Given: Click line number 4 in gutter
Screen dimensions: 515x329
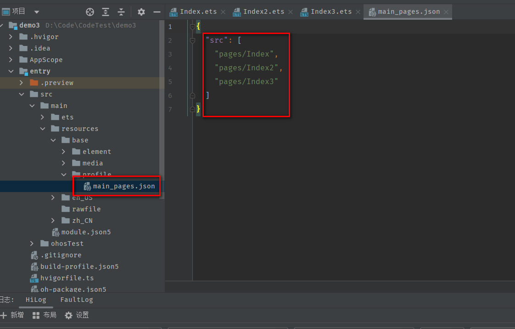Looking at the screenshot, I should tap(170, 68).
